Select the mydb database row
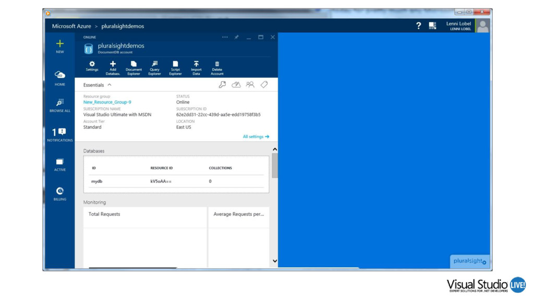The image size is (534, 300). (177, 181)
